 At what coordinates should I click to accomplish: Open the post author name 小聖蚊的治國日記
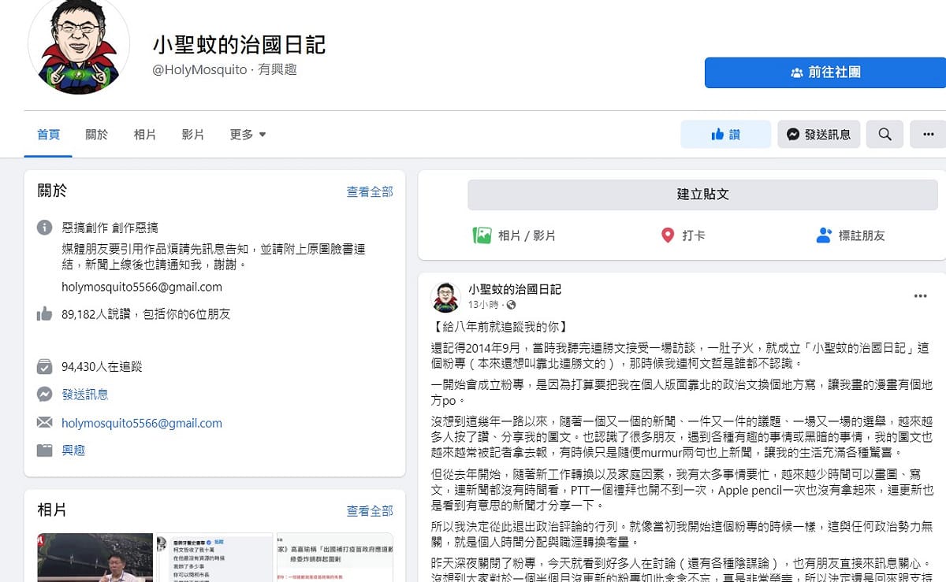point(515,290)
